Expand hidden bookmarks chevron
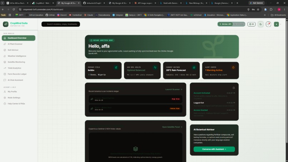This screenshot has width=288, height=162. tap(265, 15)
